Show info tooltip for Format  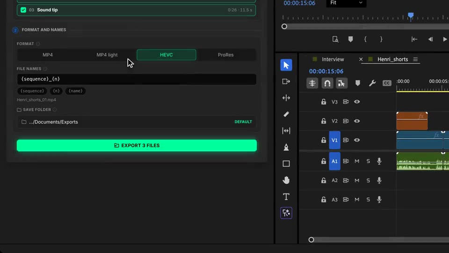click(x=38, y=44)
